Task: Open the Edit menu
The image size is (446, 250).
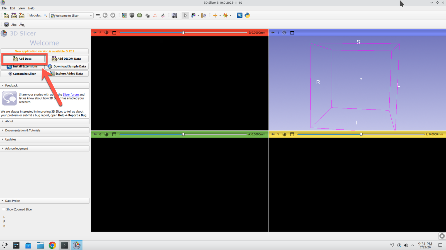Action: [x=13, y=8]
